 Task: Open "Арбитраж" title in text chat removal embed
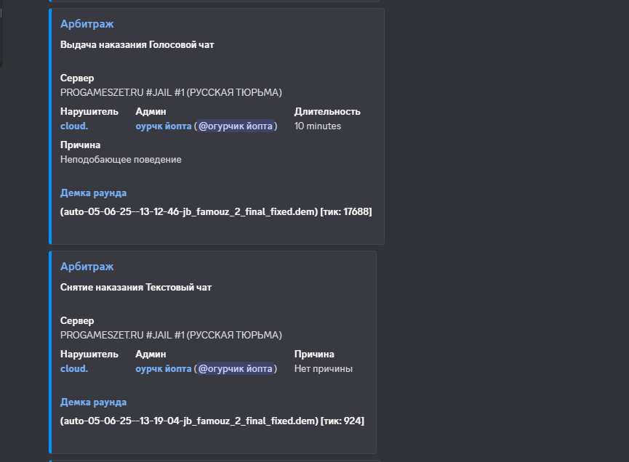pyautogui.click(x=87, y=267)
